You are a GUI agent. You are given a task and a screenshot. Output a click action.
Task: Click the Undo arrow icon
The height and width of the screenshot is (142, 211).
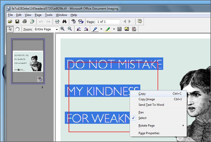[x=41, y=22]
